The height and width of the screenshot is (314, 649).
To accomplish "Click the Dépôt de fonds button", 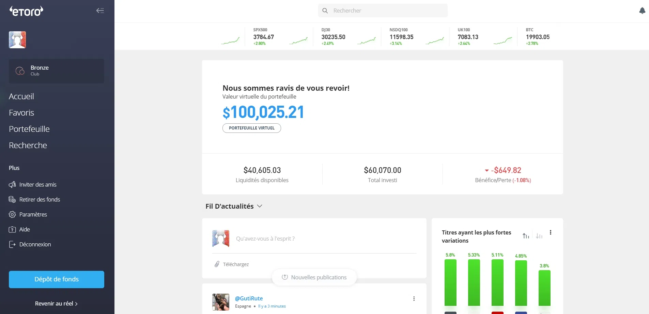I will point(57,279).
